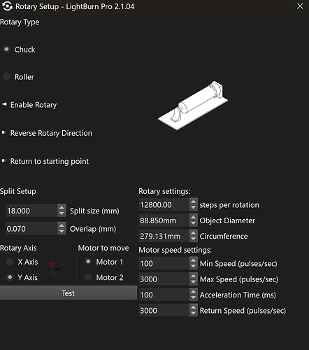Decrease the Split size value
The width and height of the screenshot is (309, 350).
coord(62,213)
